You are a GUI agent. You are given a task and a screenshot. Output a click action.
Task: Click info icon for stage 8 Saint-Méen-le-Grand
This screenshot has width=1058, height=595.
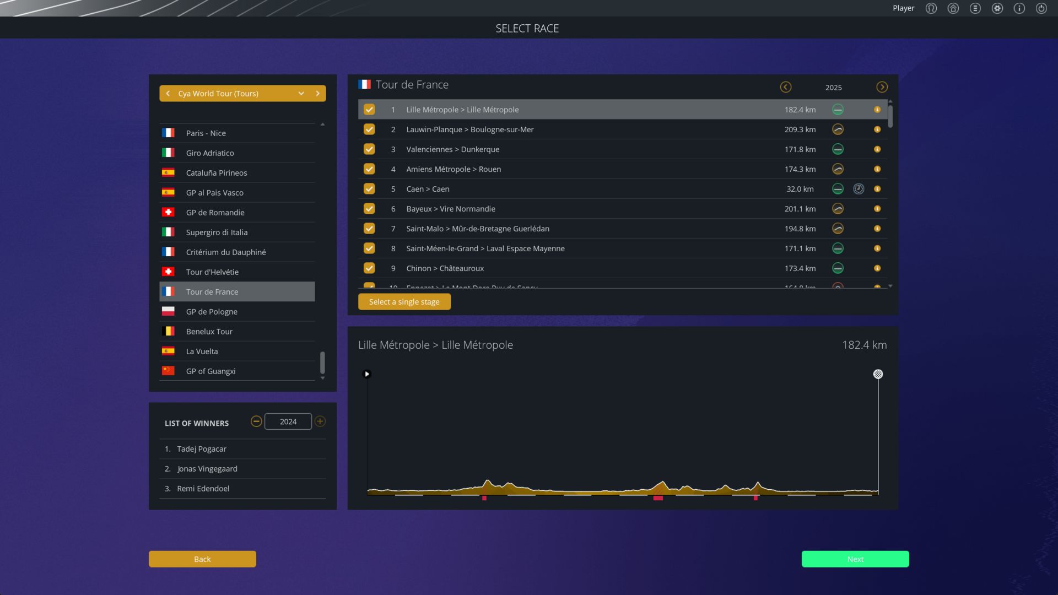(x=877, y=248)
